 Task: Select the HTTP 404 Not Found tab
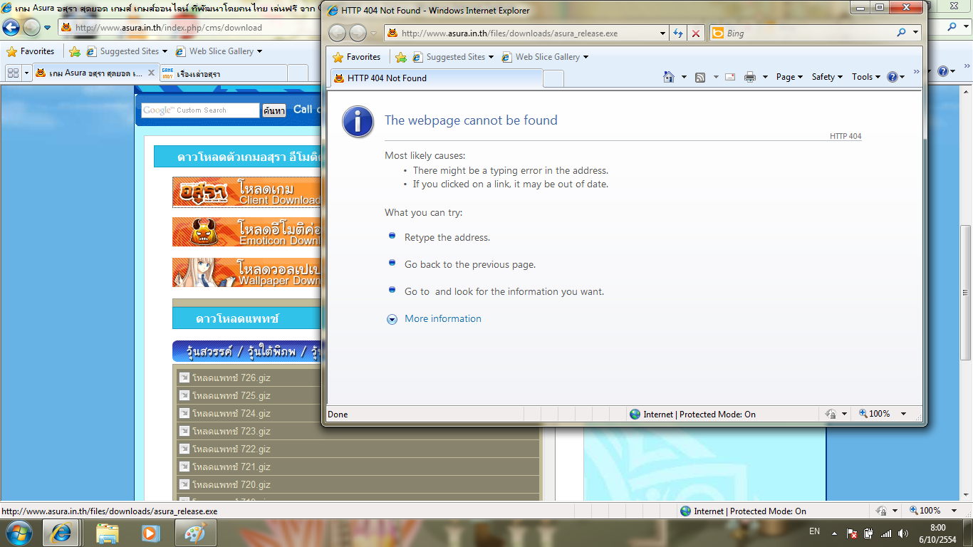435,78
